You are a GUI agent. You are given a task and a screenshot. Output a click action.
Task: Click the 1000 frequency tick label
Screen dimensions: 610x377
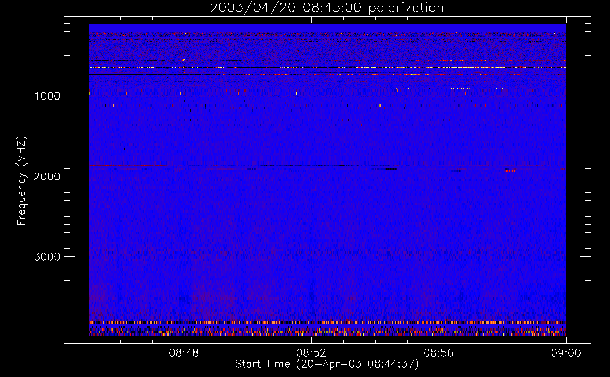(x=47, y=96)
